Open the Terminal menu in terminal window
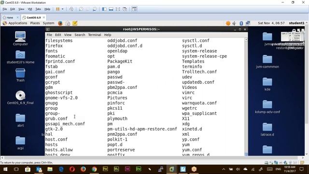 (x=95, y=35)
